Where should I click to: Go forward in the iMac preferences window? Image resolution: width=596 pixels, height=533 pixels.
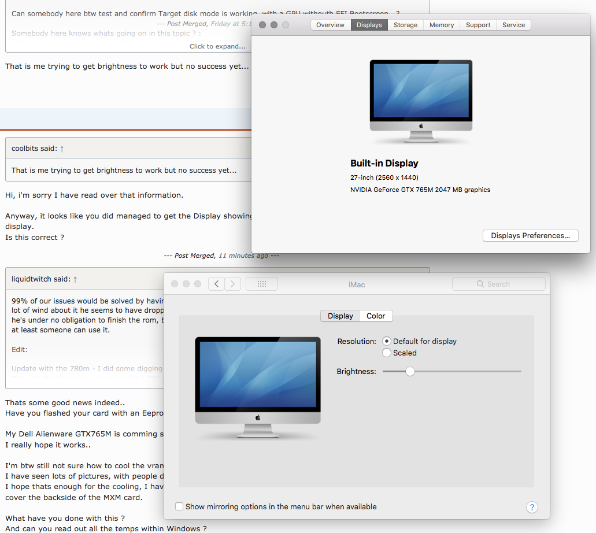[232, 284]
